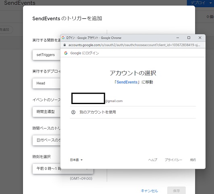Viewport: 214px width, 194px height.
Task: Click the person icon beside 別のアカウントを使用
Action: 73,112
